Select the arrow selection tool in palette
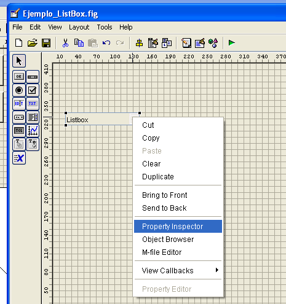This screenshot has height=304, width=286. tap(19, 61)
